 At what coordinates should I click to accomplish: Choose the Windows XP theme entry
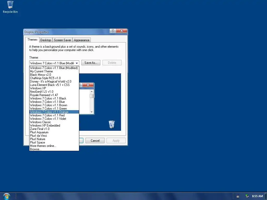pyautogui.click(x=54, y=88)
